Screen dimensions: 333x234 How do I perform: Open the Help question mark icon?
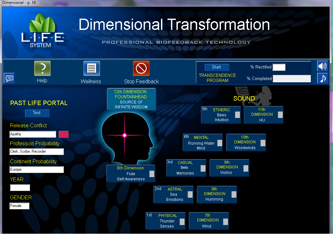(x=43, y=68)
